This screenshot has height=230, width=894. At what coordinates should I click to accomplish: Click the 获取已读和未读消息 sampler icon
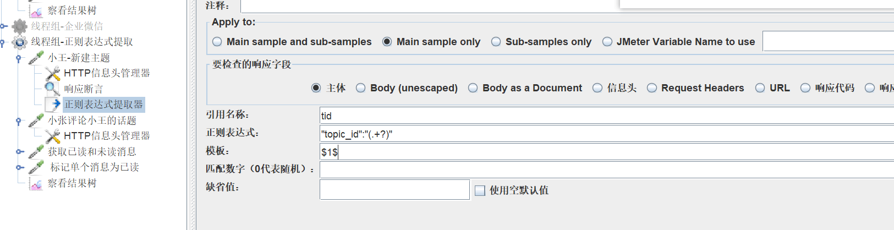(x=36, y=151)
